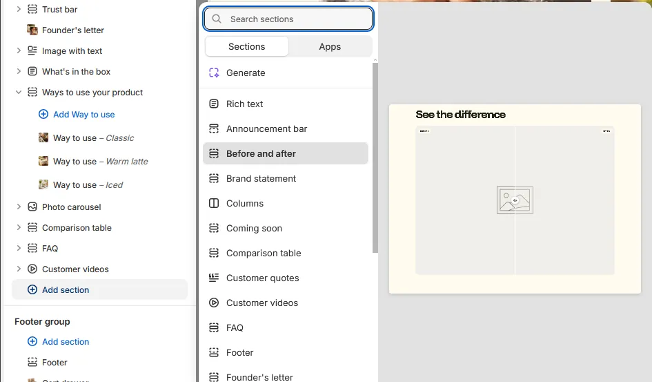
Task: Click the Brand statement icon
Action: coord(214,178)
